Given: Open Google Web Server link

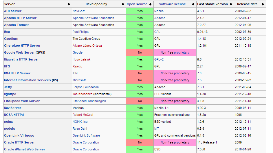Looking at the screenshot, I should [19, 52].
